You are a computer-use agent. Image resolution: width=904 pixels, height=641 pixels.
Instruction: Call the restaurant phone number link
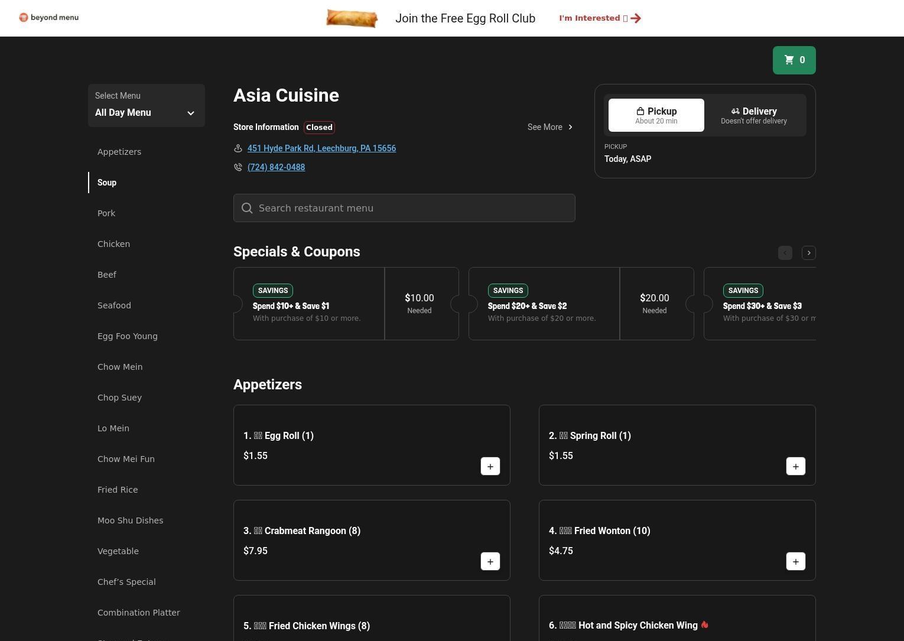click(276, 167)
